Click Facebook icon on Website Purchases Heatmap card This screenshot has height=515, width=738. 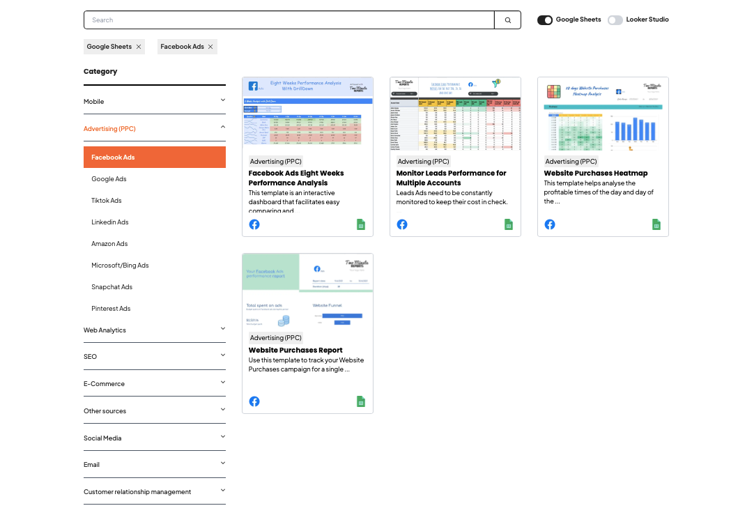(550, 224)
